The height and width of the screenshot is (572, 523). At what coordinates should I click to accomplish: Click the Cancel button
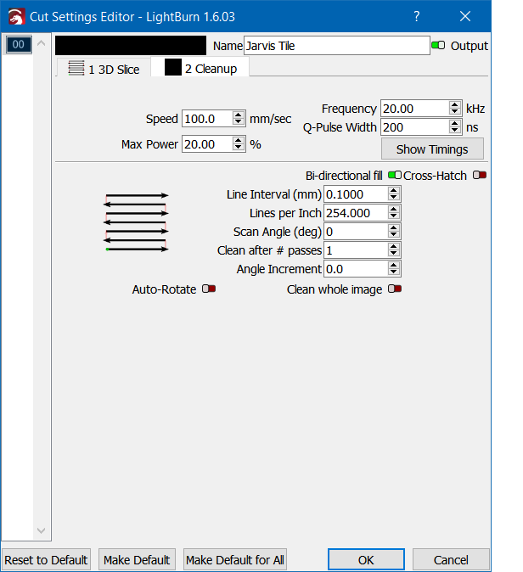click(451, 559)
